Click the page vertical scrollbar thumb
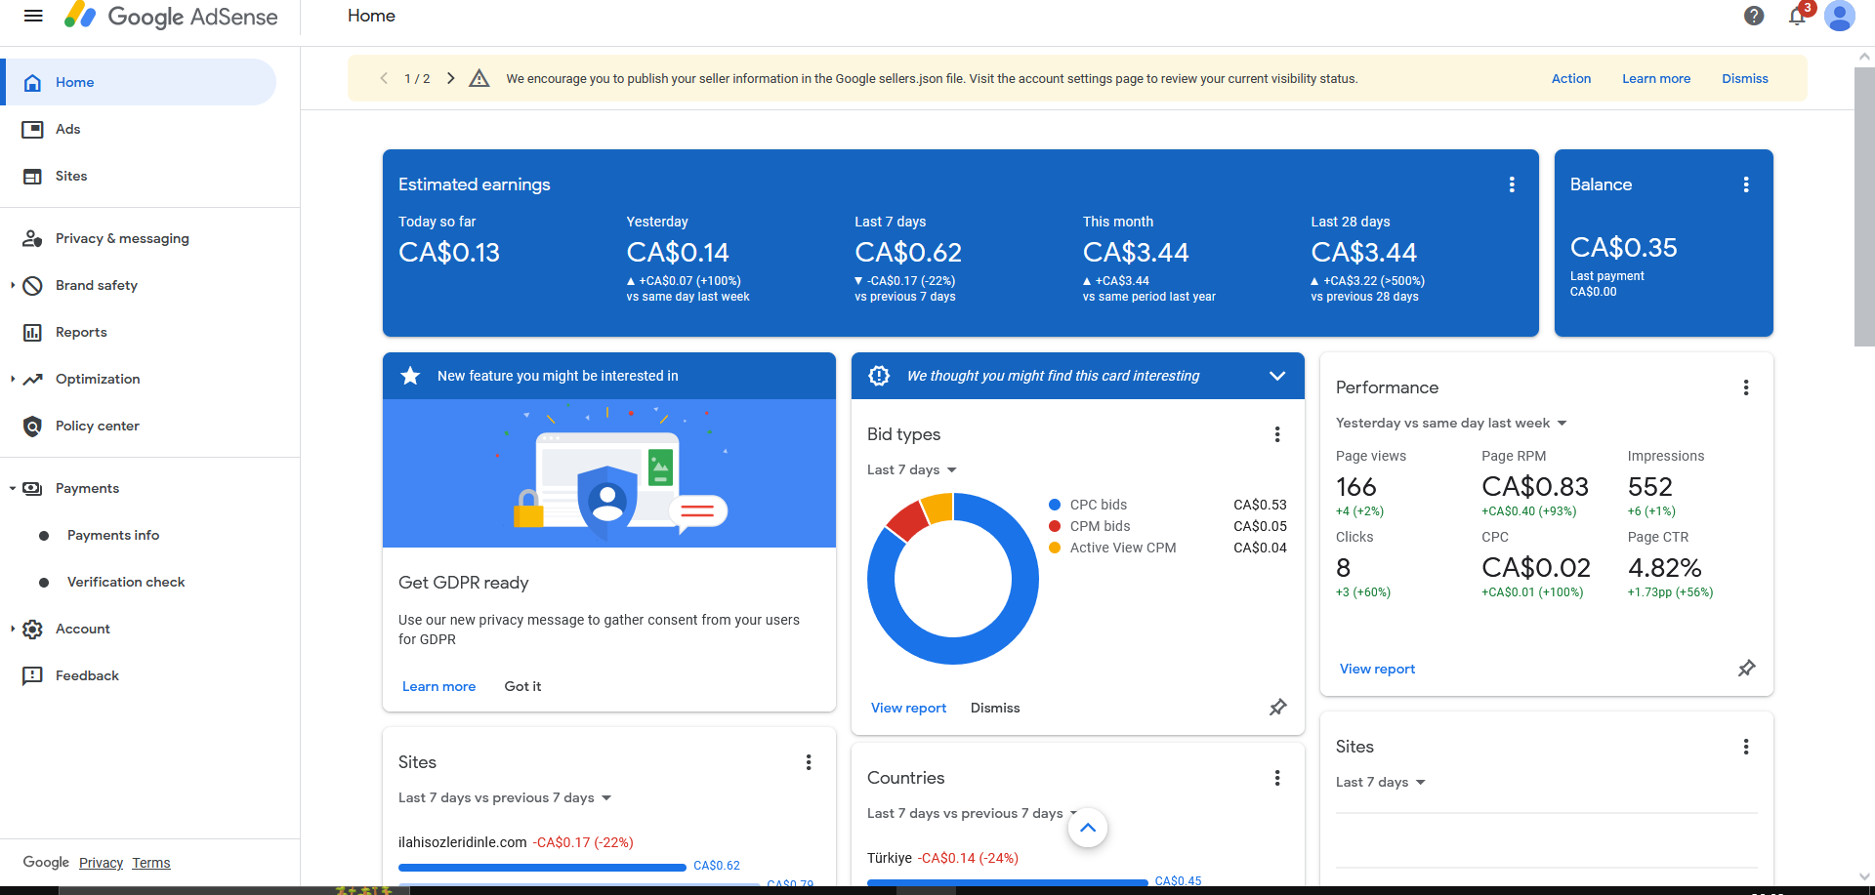The width and height of the screenshot is (1875, 895). 1864,207
